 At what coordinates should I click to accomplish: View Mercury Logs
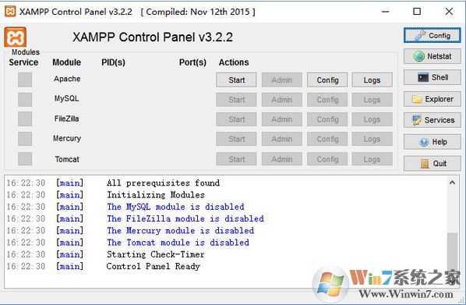(372, 139)
